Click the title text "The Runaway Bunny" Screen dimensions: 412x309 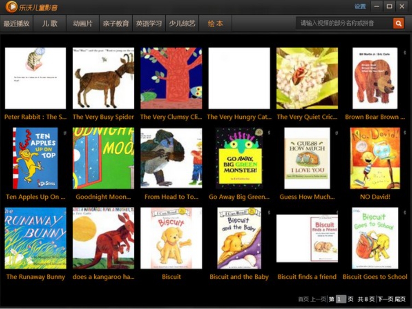coord(35,277)
